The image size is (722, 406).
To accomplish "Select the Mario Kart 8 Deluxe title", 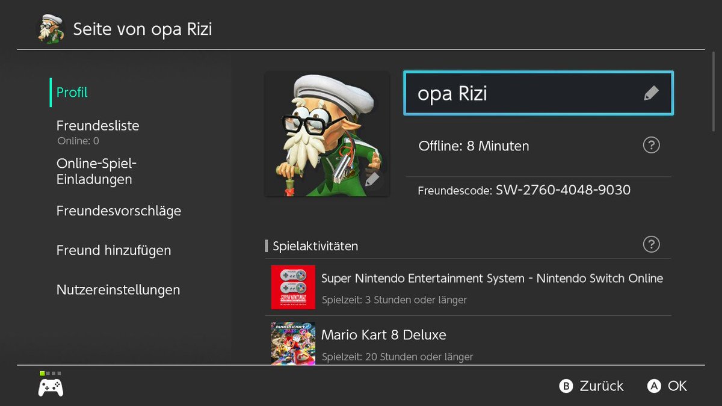I will pos(384,335).
